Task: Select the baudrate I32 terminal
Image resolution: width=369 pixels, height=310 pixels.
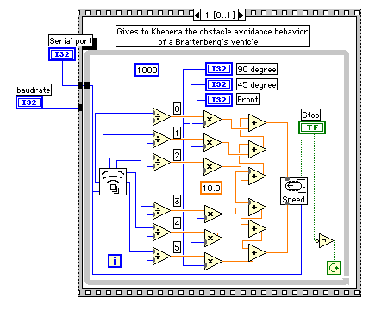Action: pos(29,102)
